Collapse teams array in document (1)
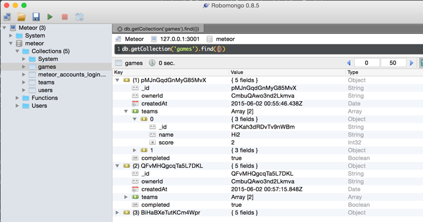The image size is (423, 222). point(126,111)
